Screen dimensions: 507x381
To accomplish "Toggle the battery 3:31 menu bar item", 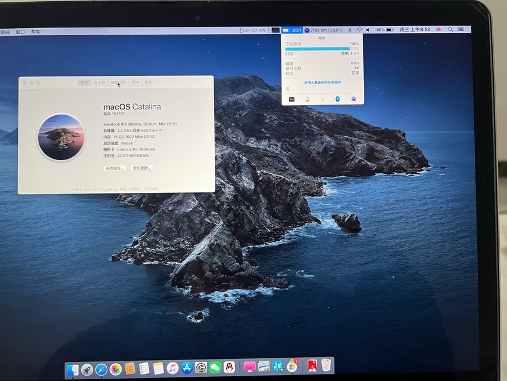I will click(x=292, y=30).
